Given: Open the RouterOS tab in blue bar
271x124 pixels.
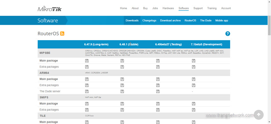Looking at the screenshot, I should click(x=190, y=20).
